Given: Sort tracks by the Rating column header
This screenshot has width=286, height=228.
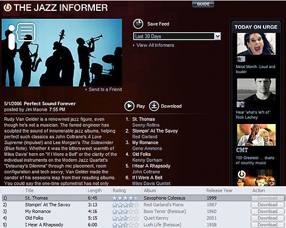Looking at the screenshot, I should 119,190.
